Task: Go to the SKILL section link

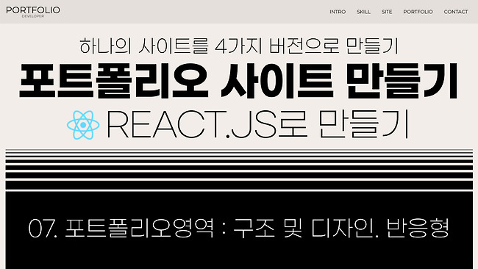Action: (x=363, y=12)
